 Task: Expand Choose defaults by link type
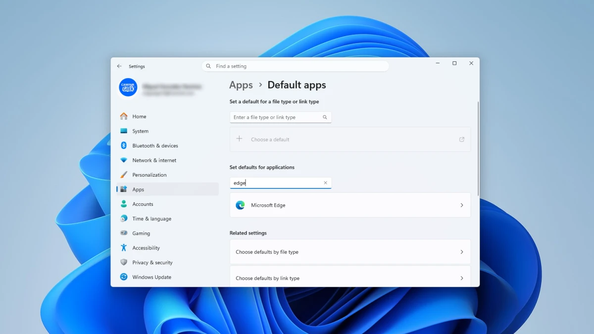pos(350,277)
